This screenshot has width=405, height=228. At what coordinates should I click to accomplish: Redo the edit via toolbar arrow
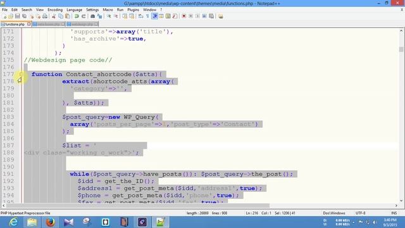pyautogui.click(x=84, y=16)
